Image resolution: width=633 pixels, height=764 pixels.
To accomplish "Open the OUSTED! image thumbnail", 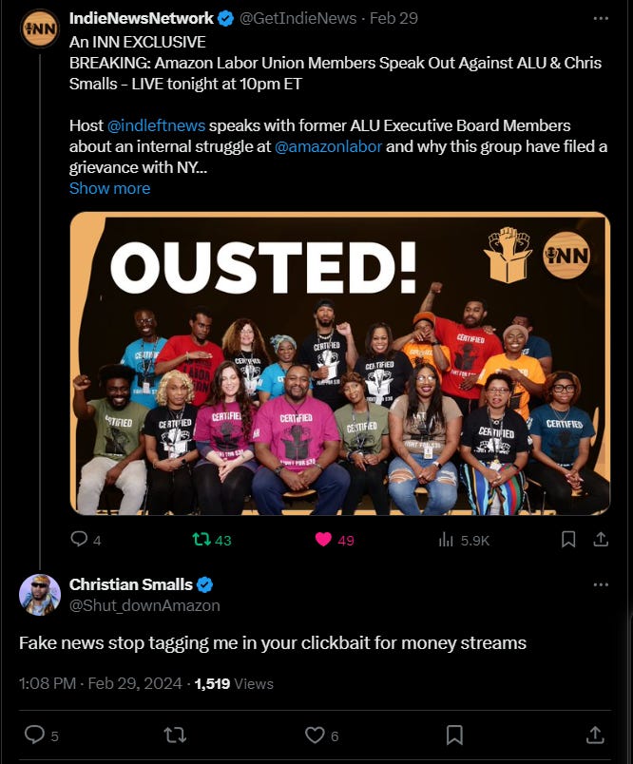I will [339, 364].
